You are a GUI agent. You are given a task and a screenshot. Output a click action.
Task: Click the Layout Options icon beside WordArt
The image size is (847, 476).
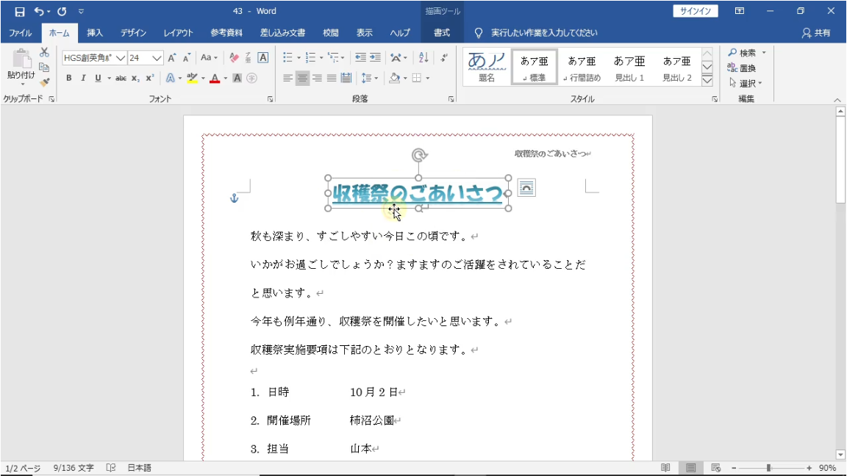pos(526,188)
